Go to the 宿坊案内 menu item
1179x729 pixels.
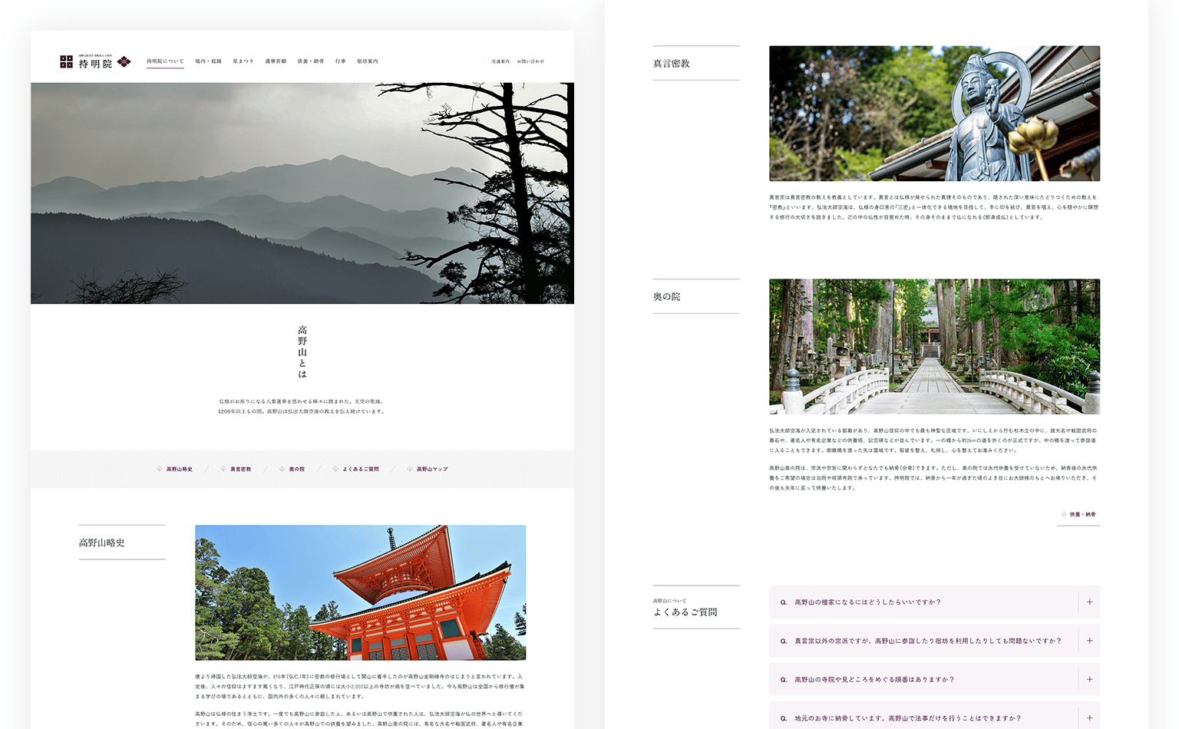coord(368,61)
